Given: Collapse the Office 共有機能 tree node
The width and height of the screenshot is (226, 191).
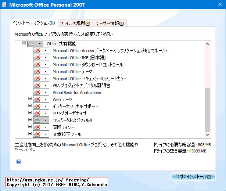Looking at the screenshot, I should [24, 43].
